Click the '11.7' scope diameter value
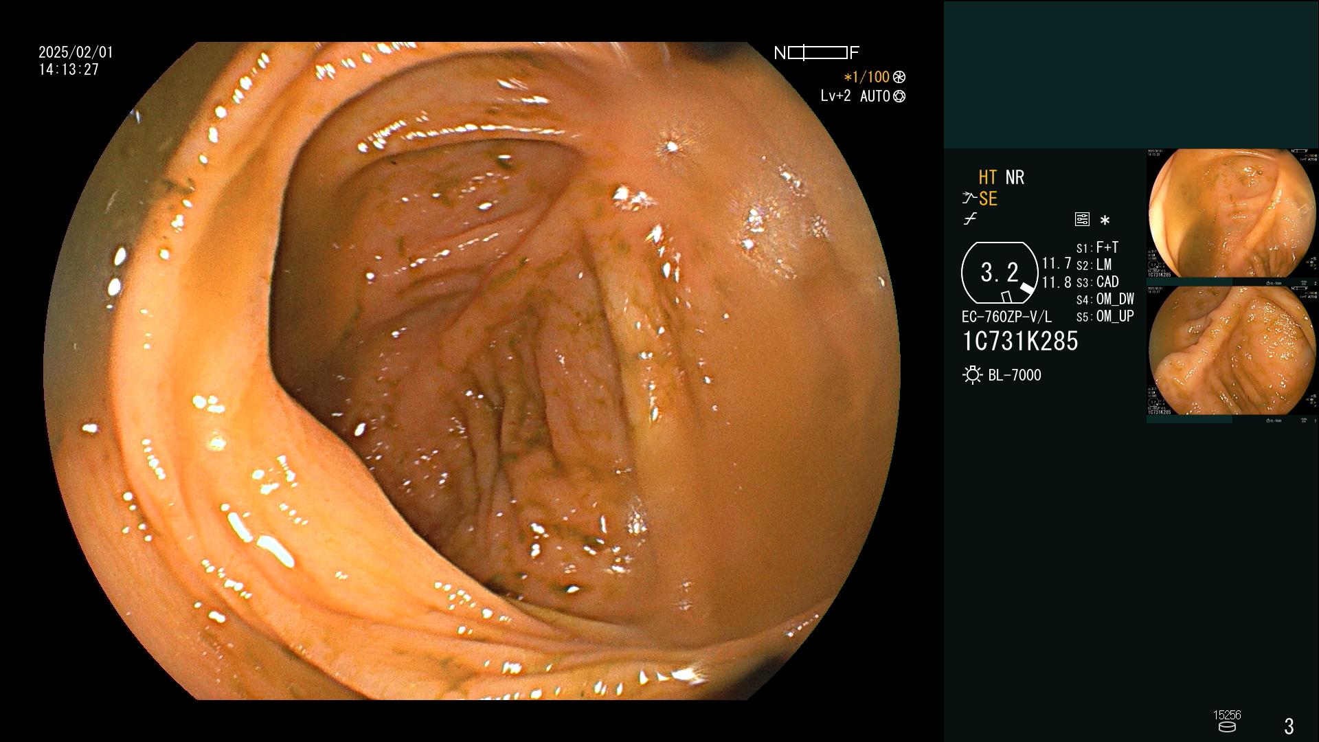This screenshot has width=1319, height=742. click(1057, 264)
